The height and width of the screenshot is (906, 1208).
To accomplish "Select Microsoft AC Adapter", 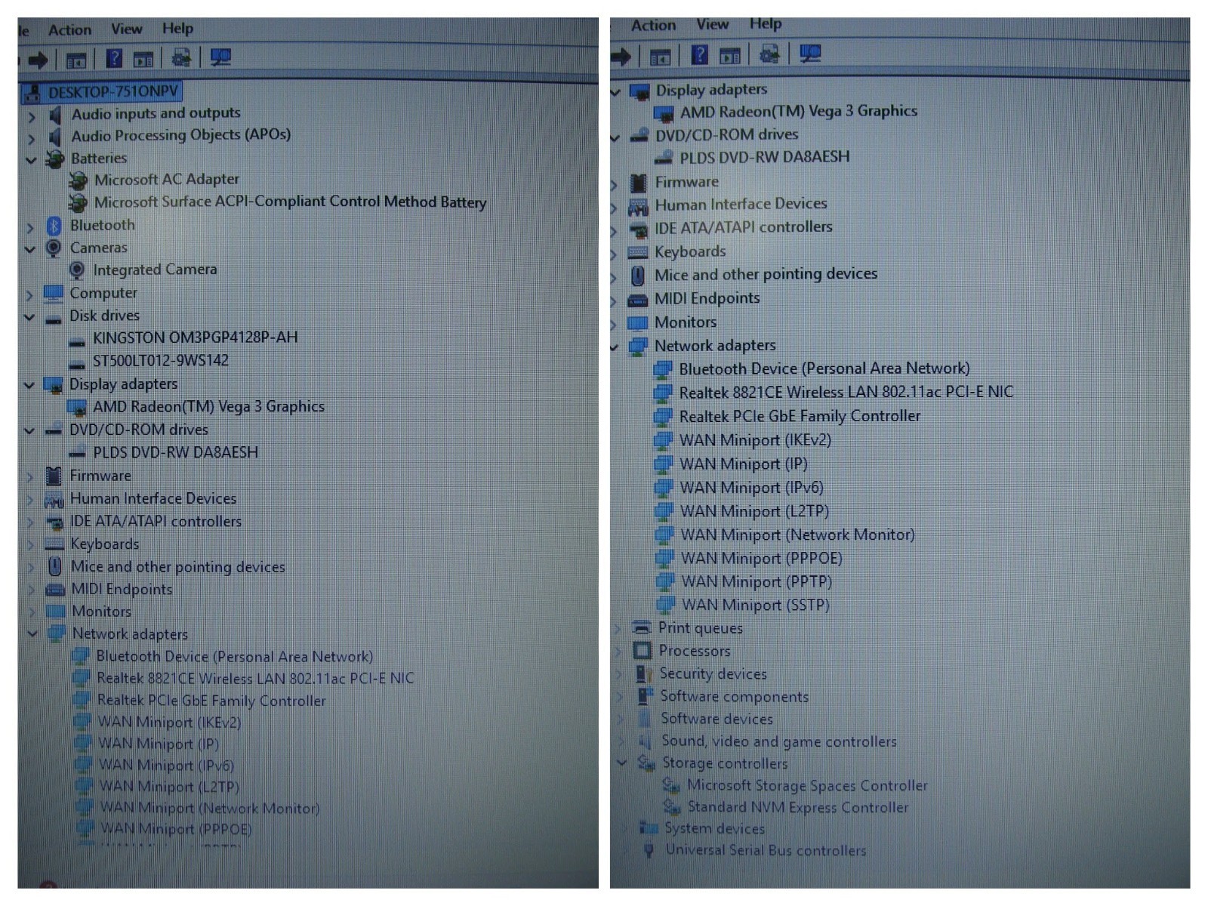I will coord(167,180).
